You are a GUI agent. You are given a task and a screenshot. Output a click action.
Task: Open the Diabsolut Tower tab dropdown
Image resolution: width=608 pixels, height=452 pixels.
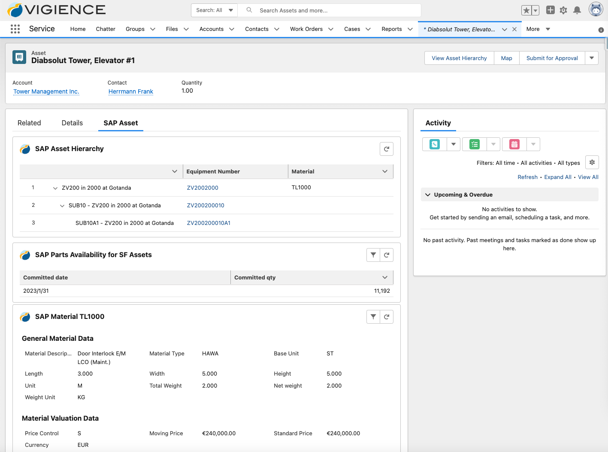pyautogui.click(x=505, y=29)
